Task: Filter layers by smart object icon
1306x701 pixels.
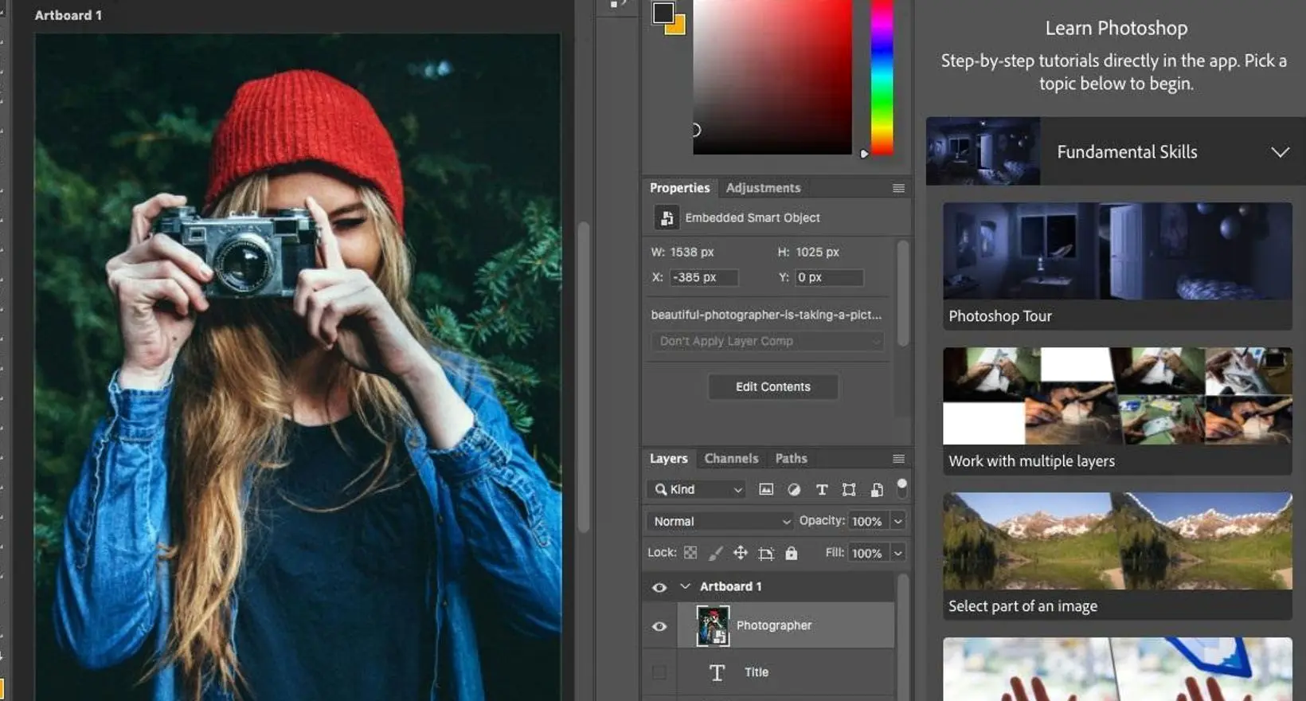Action: 877,490
